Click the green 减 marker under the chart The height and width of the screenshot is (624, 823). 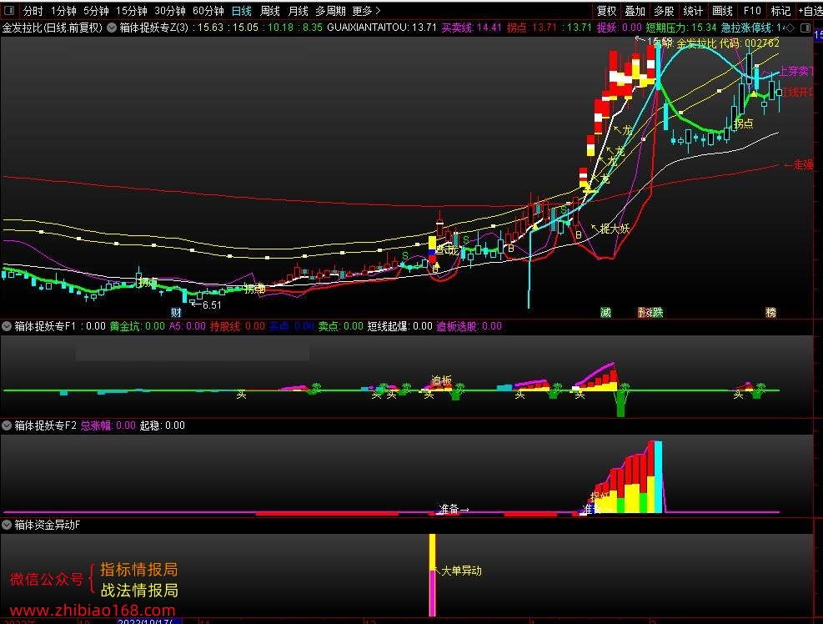coord(605,313)
